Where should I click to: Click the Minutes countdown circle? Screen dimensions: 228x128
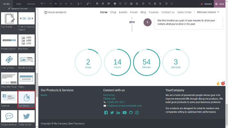click(147, 62)
